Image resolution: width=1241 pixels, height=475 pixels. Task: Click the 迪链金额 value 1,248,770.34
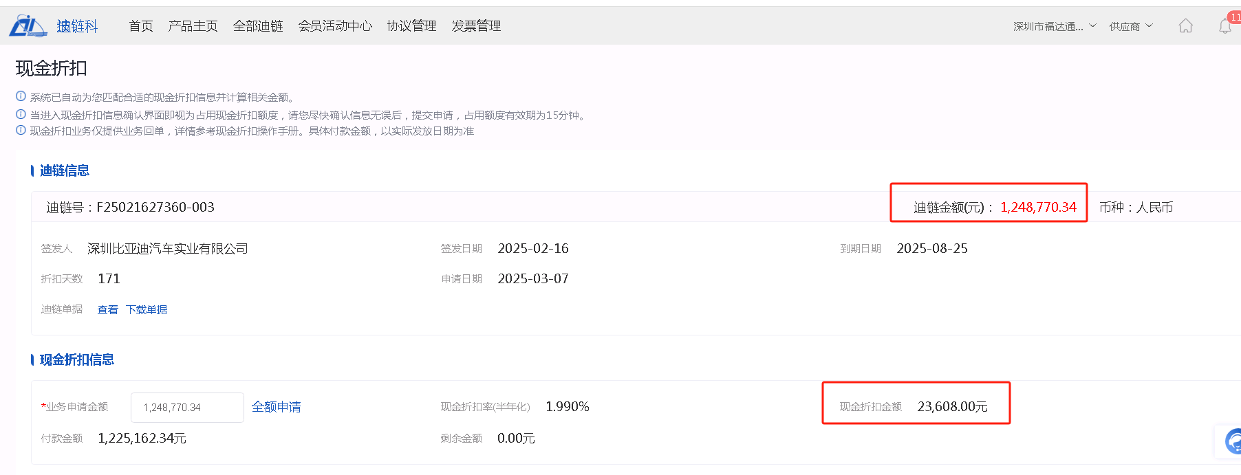[1038, 207]
